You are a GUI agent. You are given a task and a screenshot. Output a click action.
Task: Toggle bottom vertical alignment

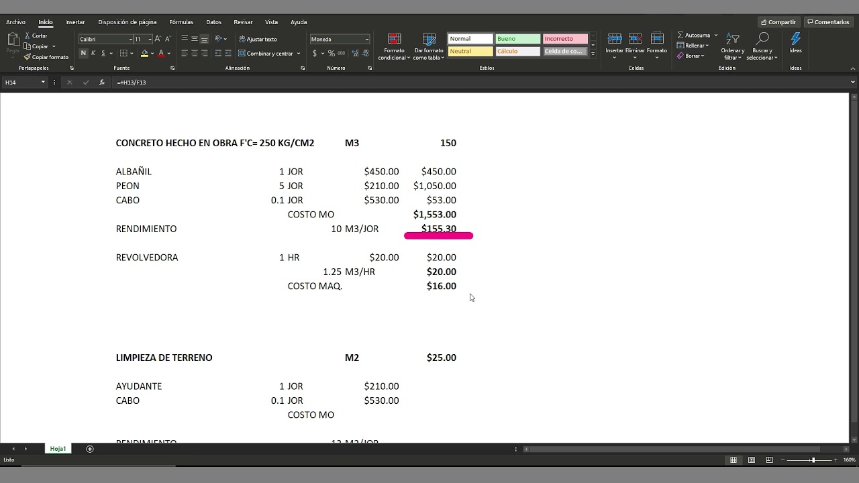[x=204, y=39]
